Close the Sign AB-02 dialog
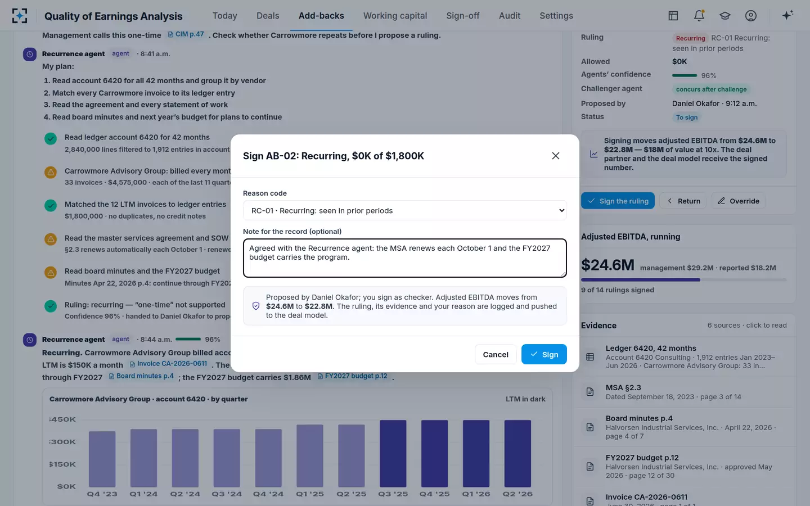This screenshot has width=810, height=506. pos(556,156)
